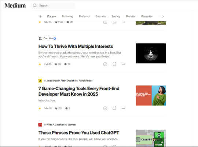Open AshokReddy author profile
The width and height of the screenshot is (198, 147).
coord(85,81)
